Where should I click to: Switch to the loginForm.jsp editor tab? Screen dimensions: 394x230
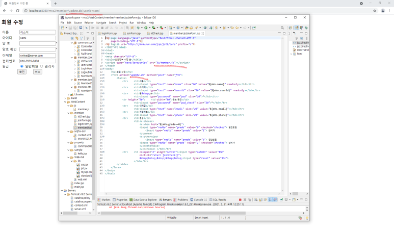tap(108, 33)
